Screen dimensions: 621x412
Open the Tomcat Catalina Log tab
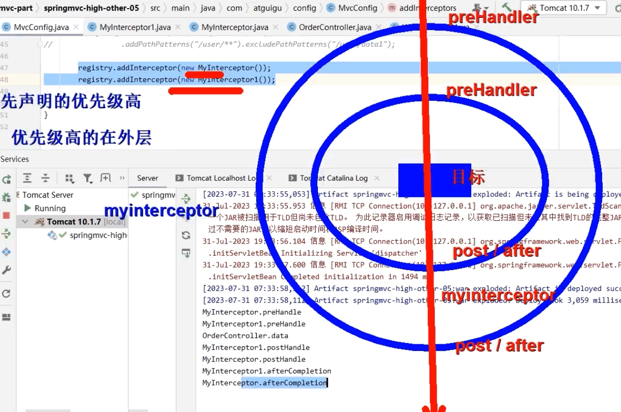(x=328, y=178)
